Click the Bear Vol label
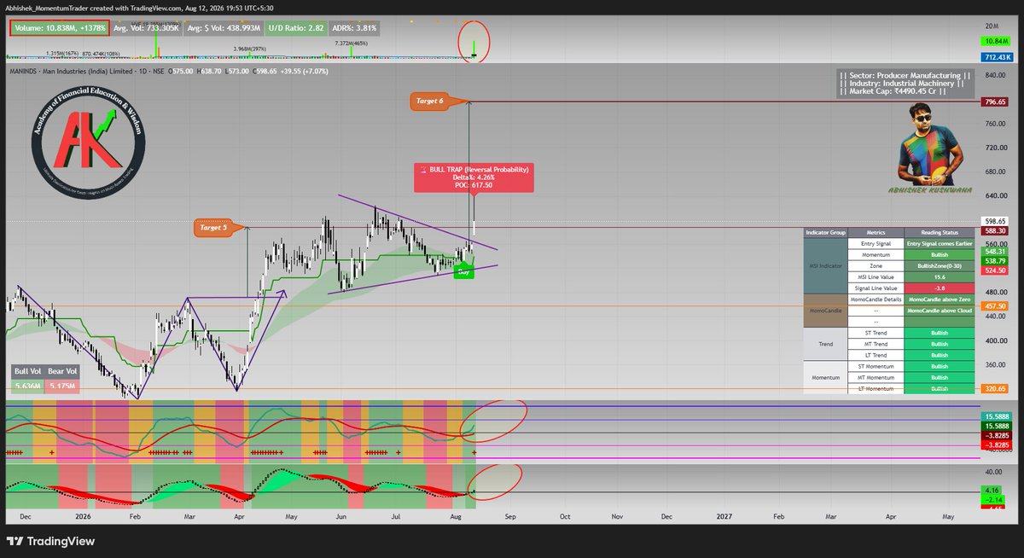Viewport: 1024px width, 558px height. [x=62, y=371]
